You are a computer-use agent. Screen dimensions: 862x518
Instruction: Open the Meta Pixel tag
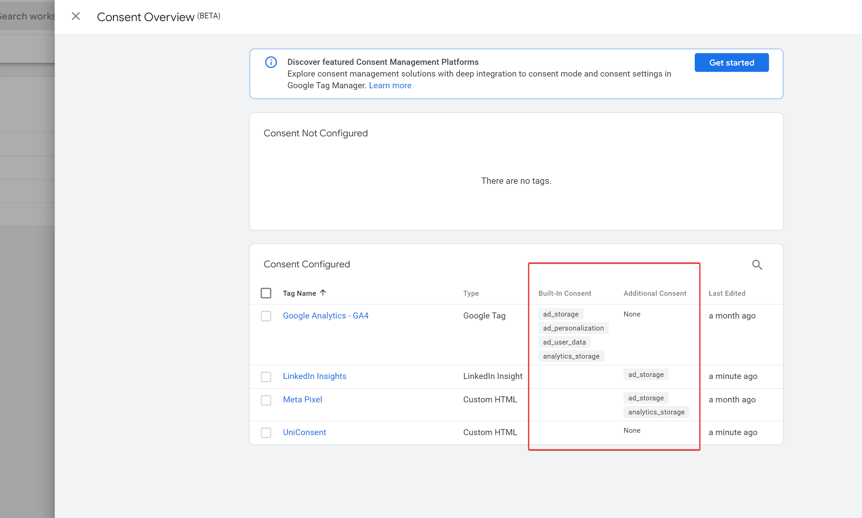coord(302,399)
